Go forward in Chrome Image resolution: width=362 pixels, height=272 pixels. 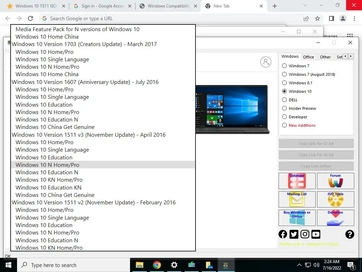(x=19, y=18)
